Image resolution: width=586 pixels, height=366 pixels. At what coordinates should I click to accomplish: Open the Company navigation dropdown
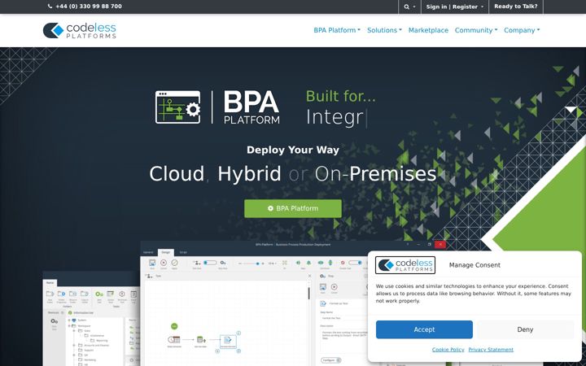pyautogui.click(x=522, y=30)
